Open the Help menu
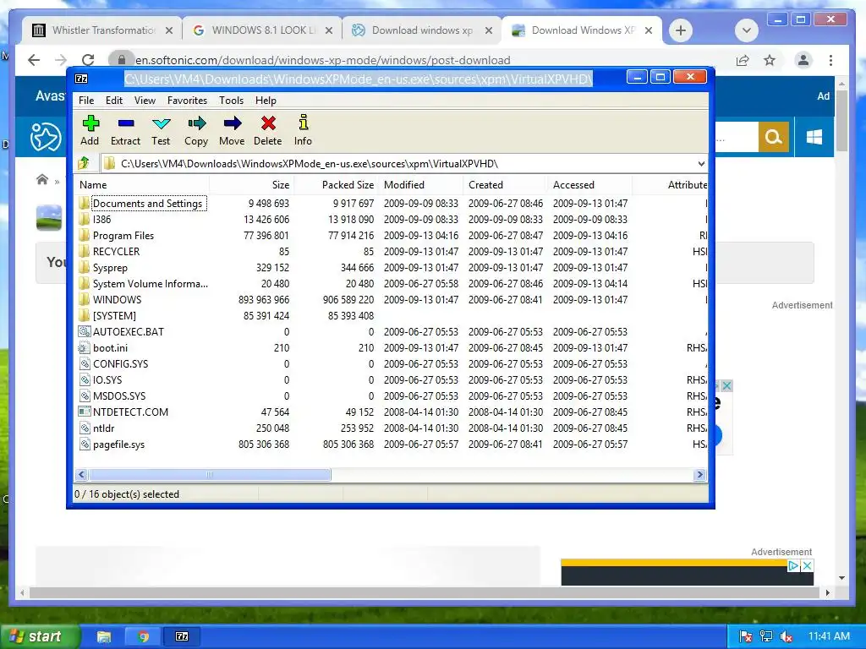The height and width of the screenshot is (649, 866). point(266,100)
